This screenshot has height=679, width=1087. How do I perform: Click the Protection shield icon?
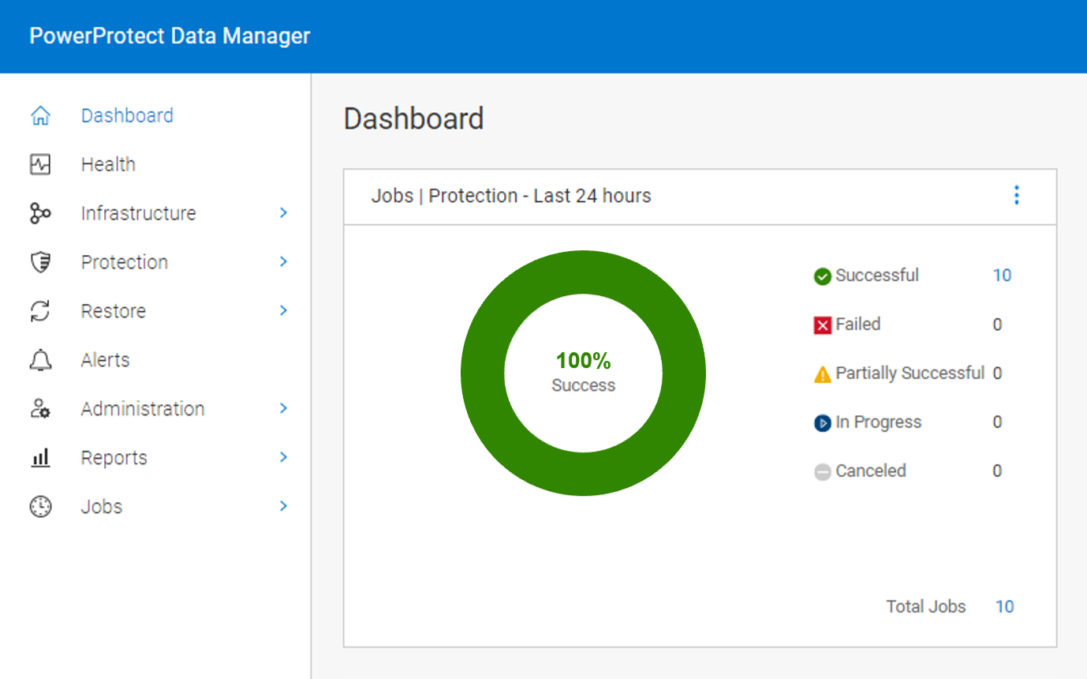tap(40, 262)
